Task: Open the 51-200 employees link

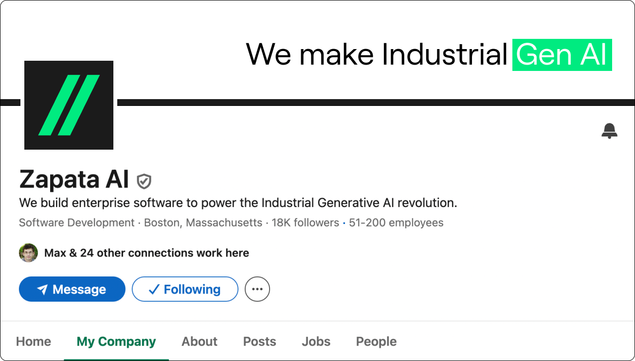Action: click(x=396, y=223)
